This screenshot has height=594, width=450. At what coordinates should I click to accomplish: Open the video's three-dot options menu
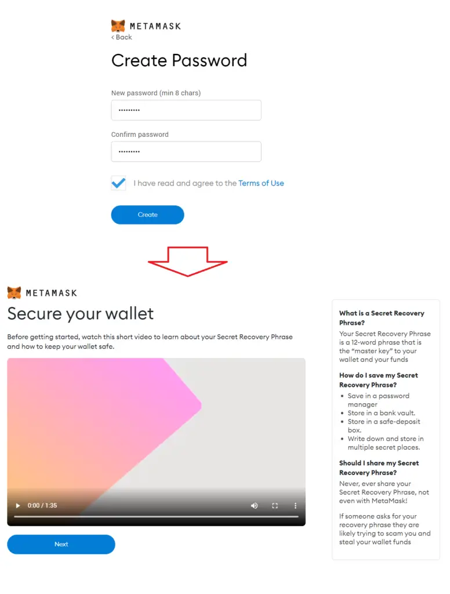click(x=295, y=505)
